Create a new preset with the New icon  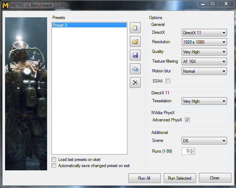[135, 28]
